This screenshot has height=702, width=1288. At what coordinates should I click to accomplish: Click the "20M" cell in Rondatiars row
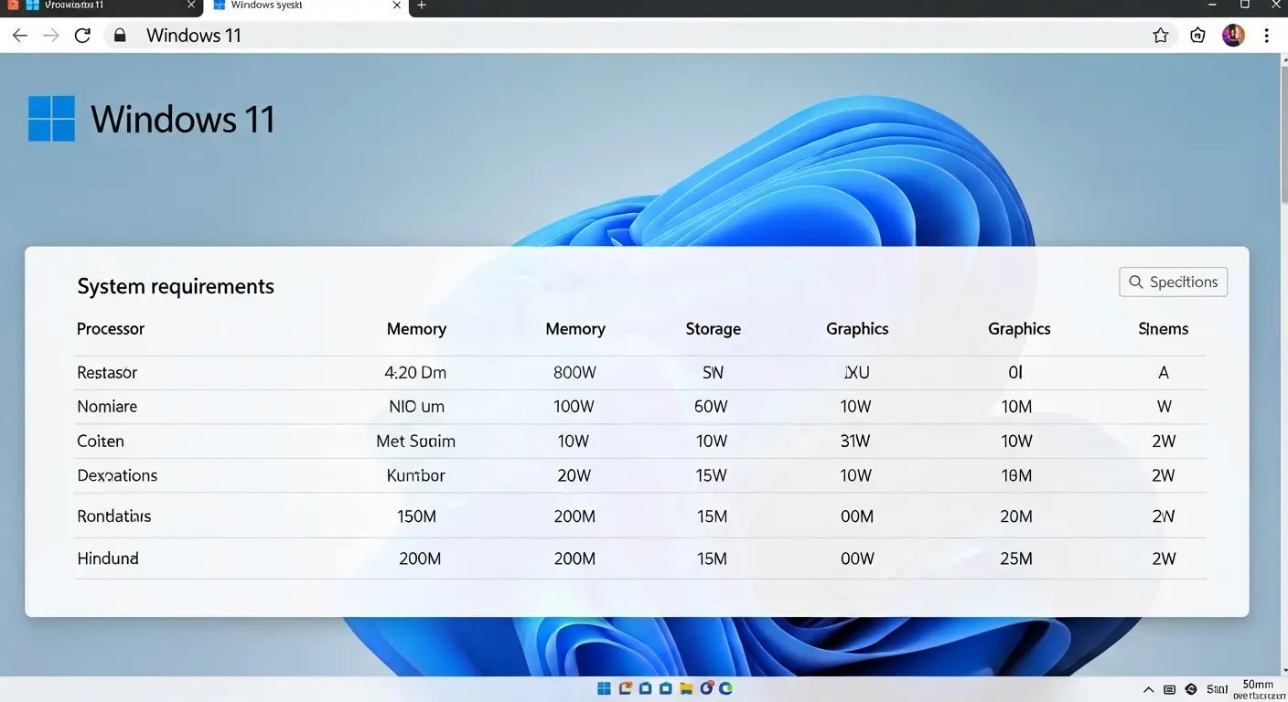(x=1016, y=516)
